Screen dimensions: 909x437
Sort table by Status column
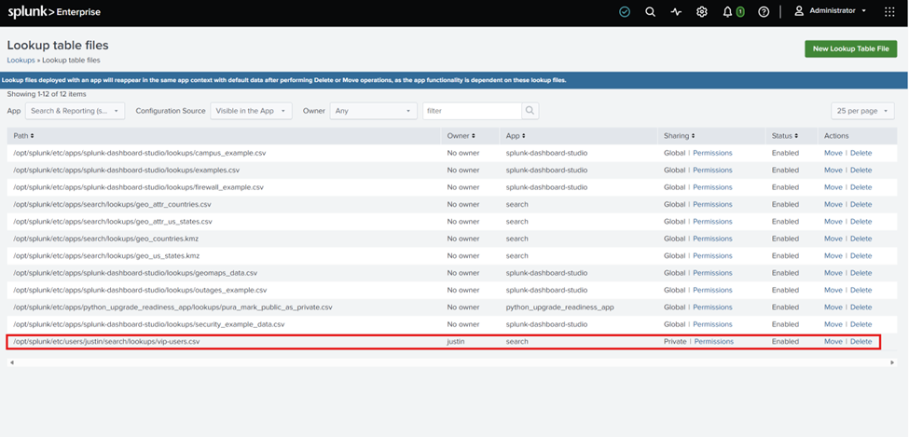tap(785, 136)
